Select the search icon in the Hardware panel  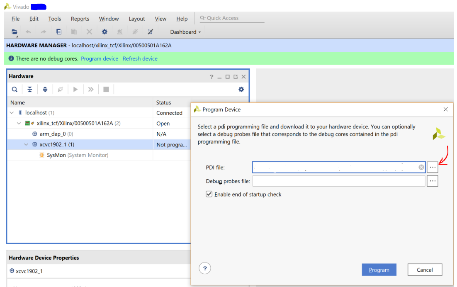tap(15, 89)
